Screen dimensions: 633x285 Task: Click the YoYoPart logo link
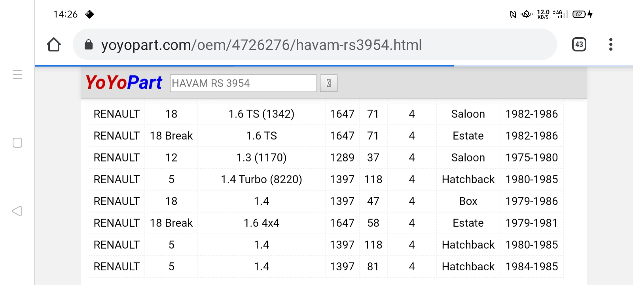tap(124, 83)
